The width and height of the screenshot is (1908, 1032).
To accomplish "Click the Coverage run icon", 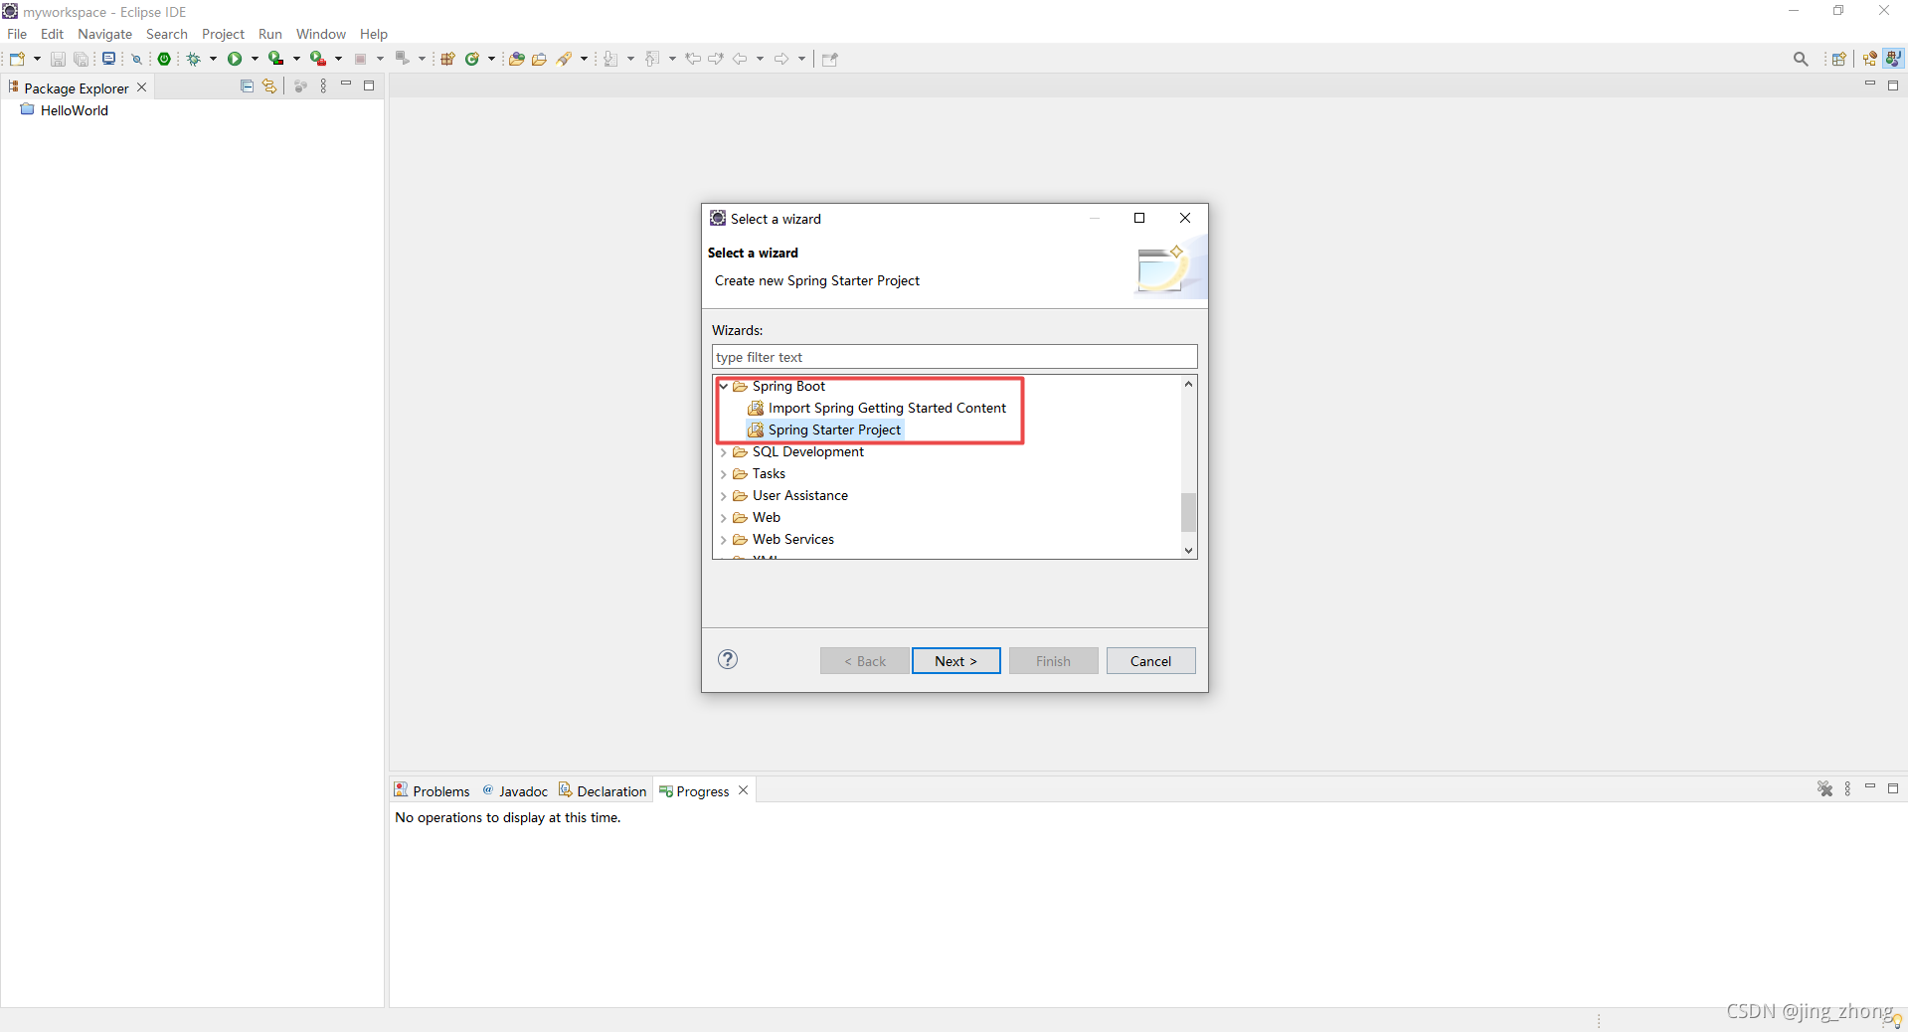I will pyautogui.click(x=276, y=59).
